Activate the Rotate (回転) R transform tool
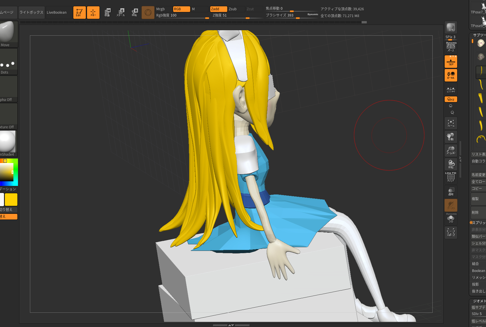 click(135, 13)
